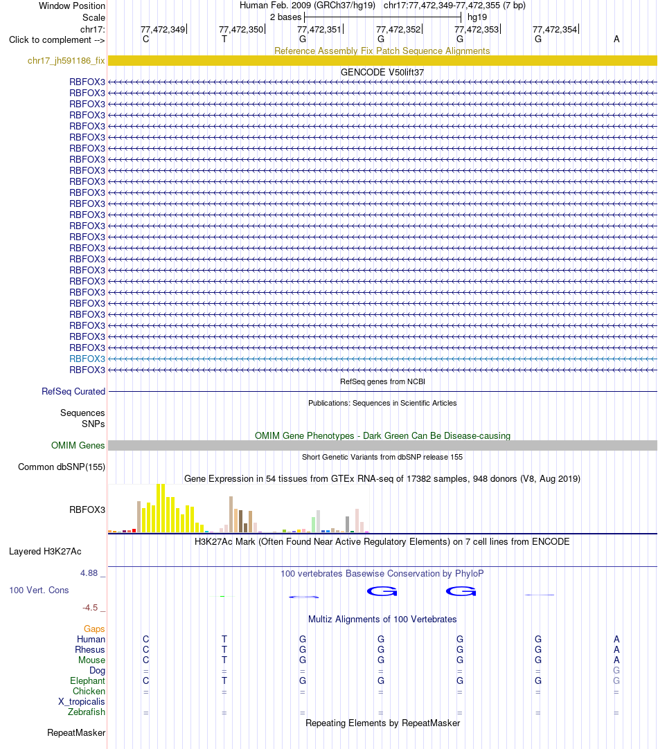Open the H3K27Ac Mark track title
The image size is (658, 749).
point(382,542)
